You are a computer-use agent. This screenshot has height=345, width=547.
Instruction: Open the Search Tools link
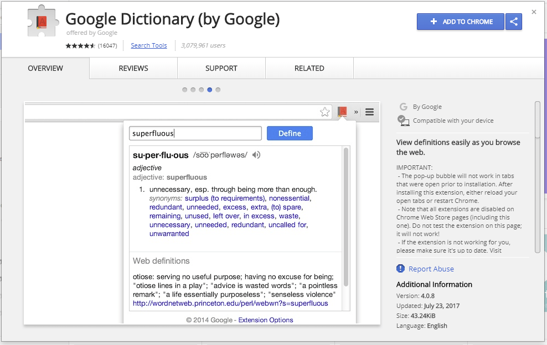pos(148,45)
